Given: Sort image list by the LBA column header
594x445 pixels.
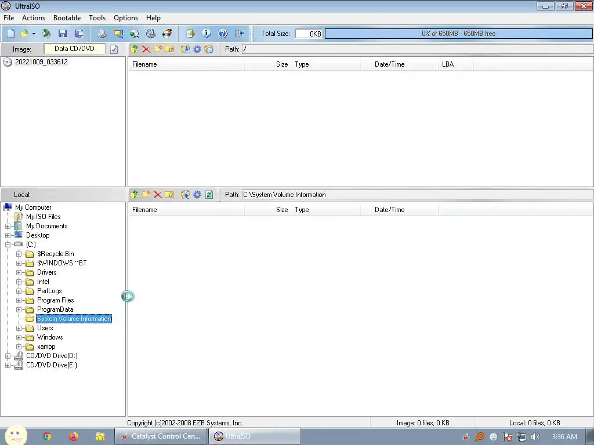Looking at the screenshot, I should 456,64.
